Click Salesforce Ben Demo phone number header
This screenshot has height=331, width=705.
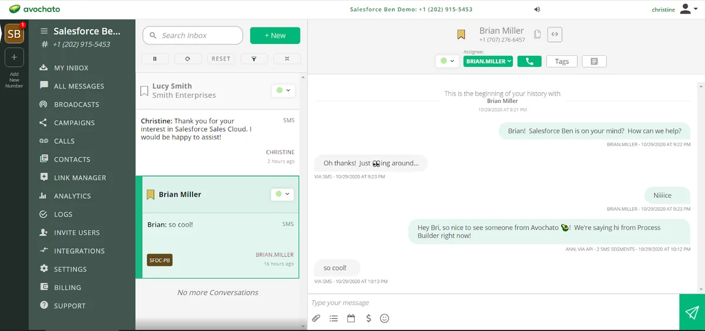click(x=411, y=9)
